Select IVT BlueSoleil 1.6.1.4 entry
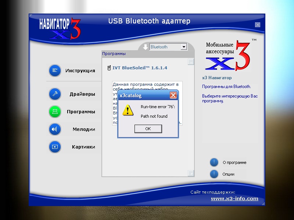294x220 pixels. [140, 68]
